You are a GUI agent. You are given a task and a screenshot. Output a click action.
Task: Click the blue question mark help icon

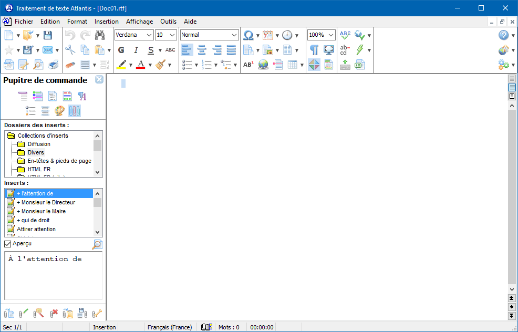point(503,35)
